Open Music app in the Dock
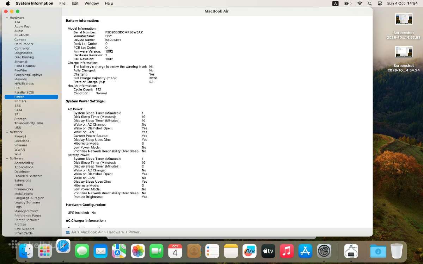 coord(287,251)
